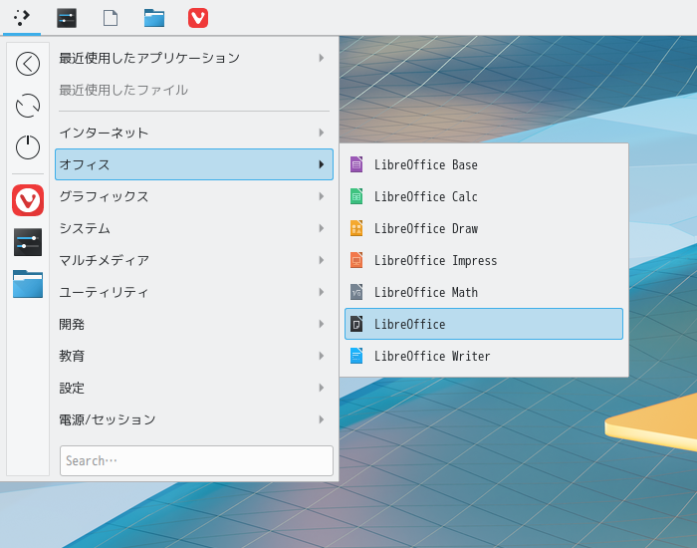Image resolution: width=697 pixels, height=548 pixels.
Task: Select the システム category
Action: point(194,228)
